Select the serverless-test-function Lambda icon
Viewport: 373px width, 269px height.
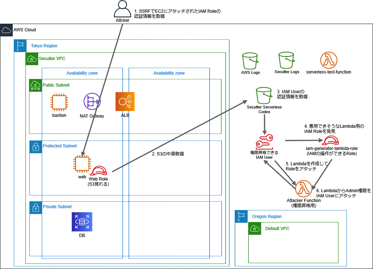tap(329, 60)
